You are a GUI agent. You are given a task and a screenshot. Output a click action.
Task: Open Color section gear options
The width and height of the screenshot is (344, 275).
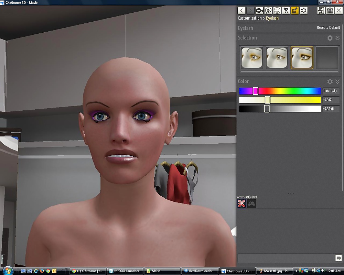tap(330, 81)
